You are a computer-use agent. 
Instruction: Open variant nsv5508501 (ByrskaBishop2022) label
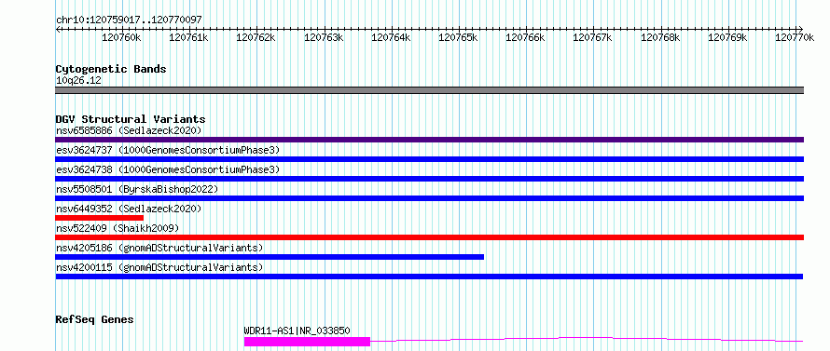(137, 189)
